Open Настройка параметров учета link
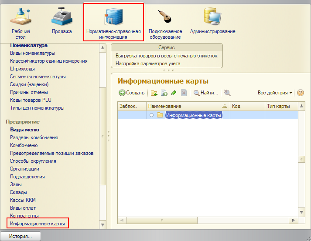This screenshot has height=241, width=311. point(148,64)
